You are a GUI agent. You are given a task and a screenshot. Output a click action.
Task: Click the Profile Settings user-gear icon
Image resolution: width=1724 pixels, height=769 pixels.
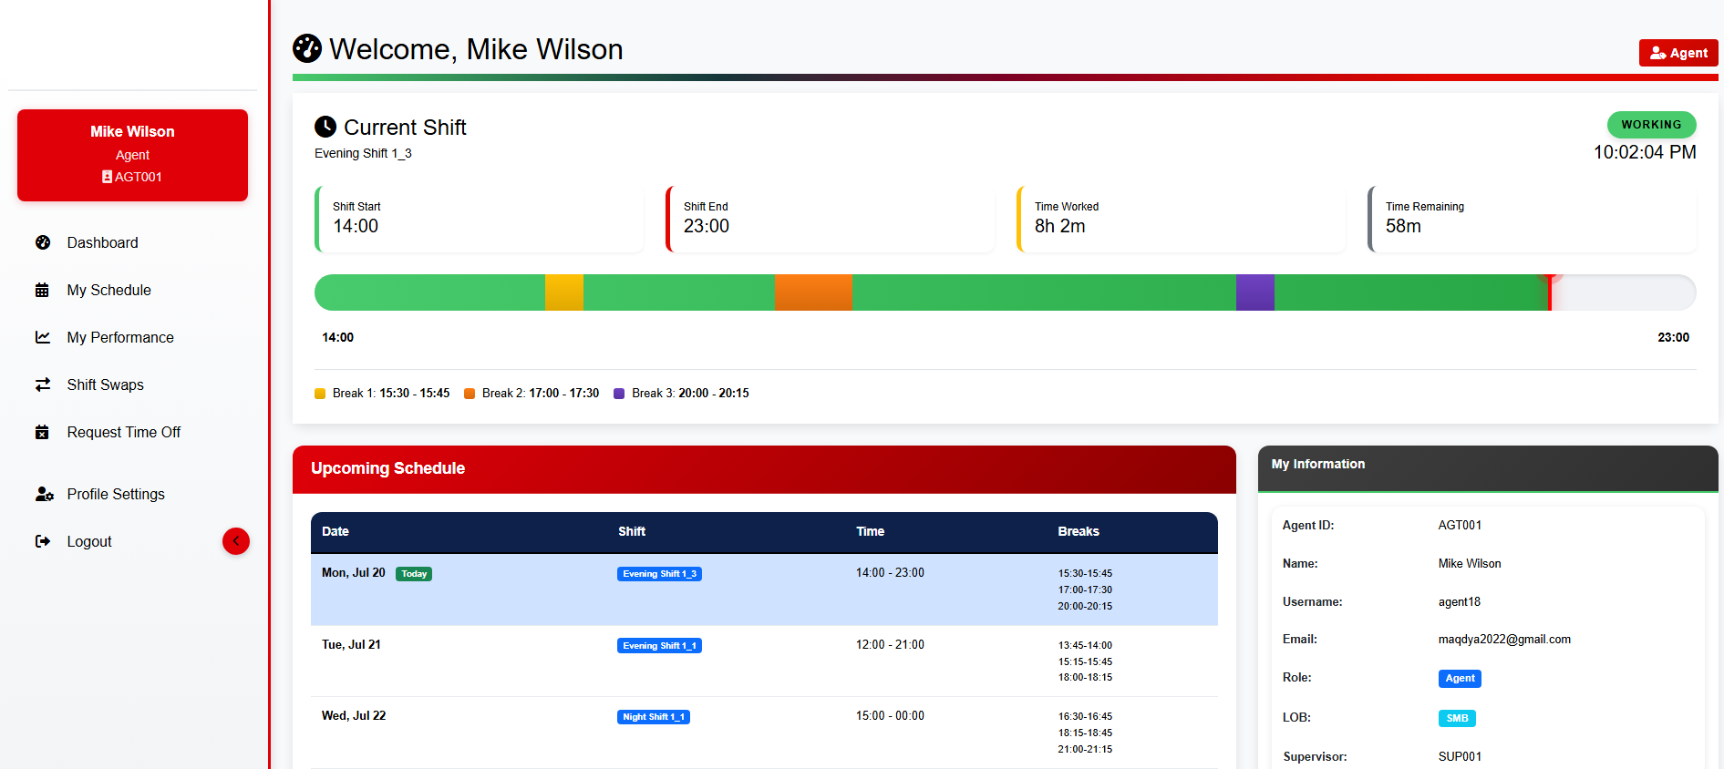tap(45, 494)
